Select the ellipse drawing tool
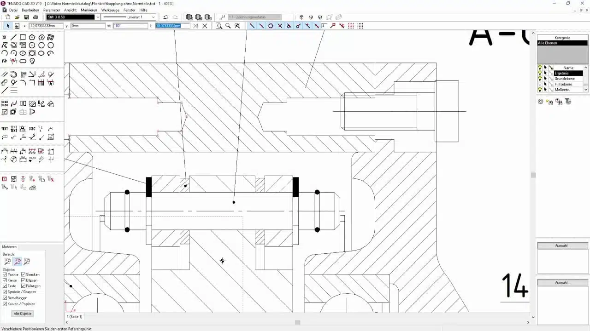590x331 pixels. (x=23, y=53)
